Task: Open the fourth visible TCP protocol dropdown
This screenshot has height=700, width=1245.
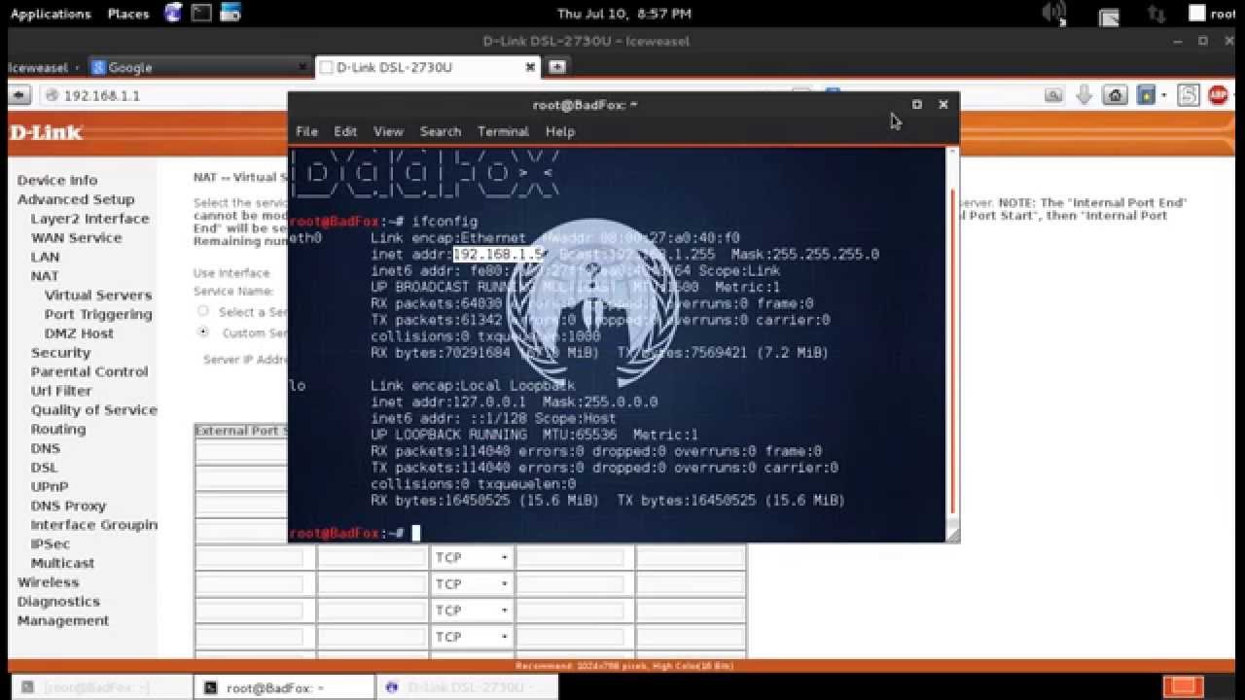Action: [x=473, y=636]
